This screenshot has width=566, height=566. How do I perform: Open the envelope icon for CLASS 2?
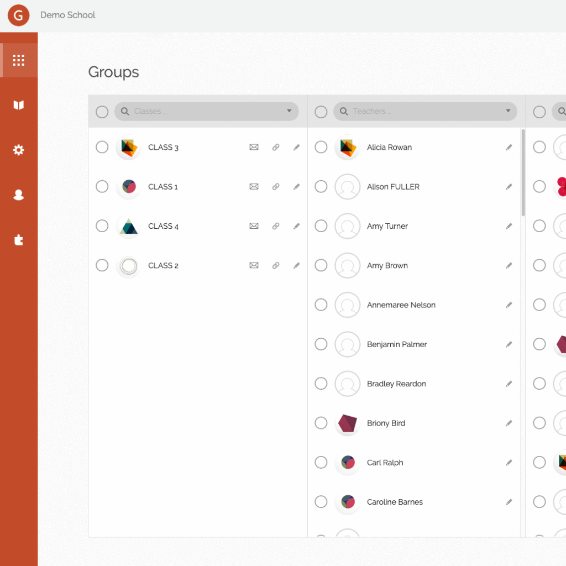coord(254,265)
